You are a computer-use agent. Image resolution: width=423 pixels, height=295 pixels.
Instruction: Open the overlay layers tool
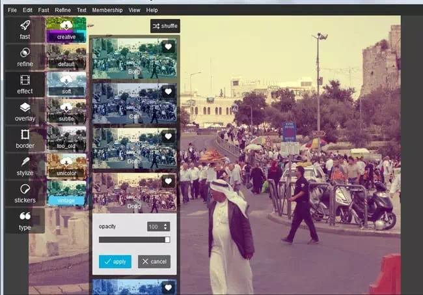pos(25,111)
